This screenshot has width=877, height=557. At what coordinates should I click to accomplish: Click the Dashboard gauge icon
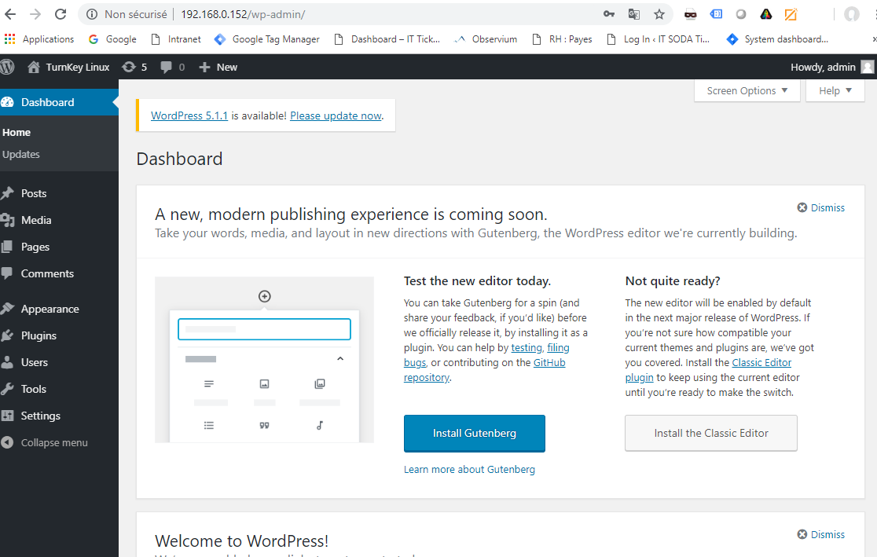[x=7, y=102]
